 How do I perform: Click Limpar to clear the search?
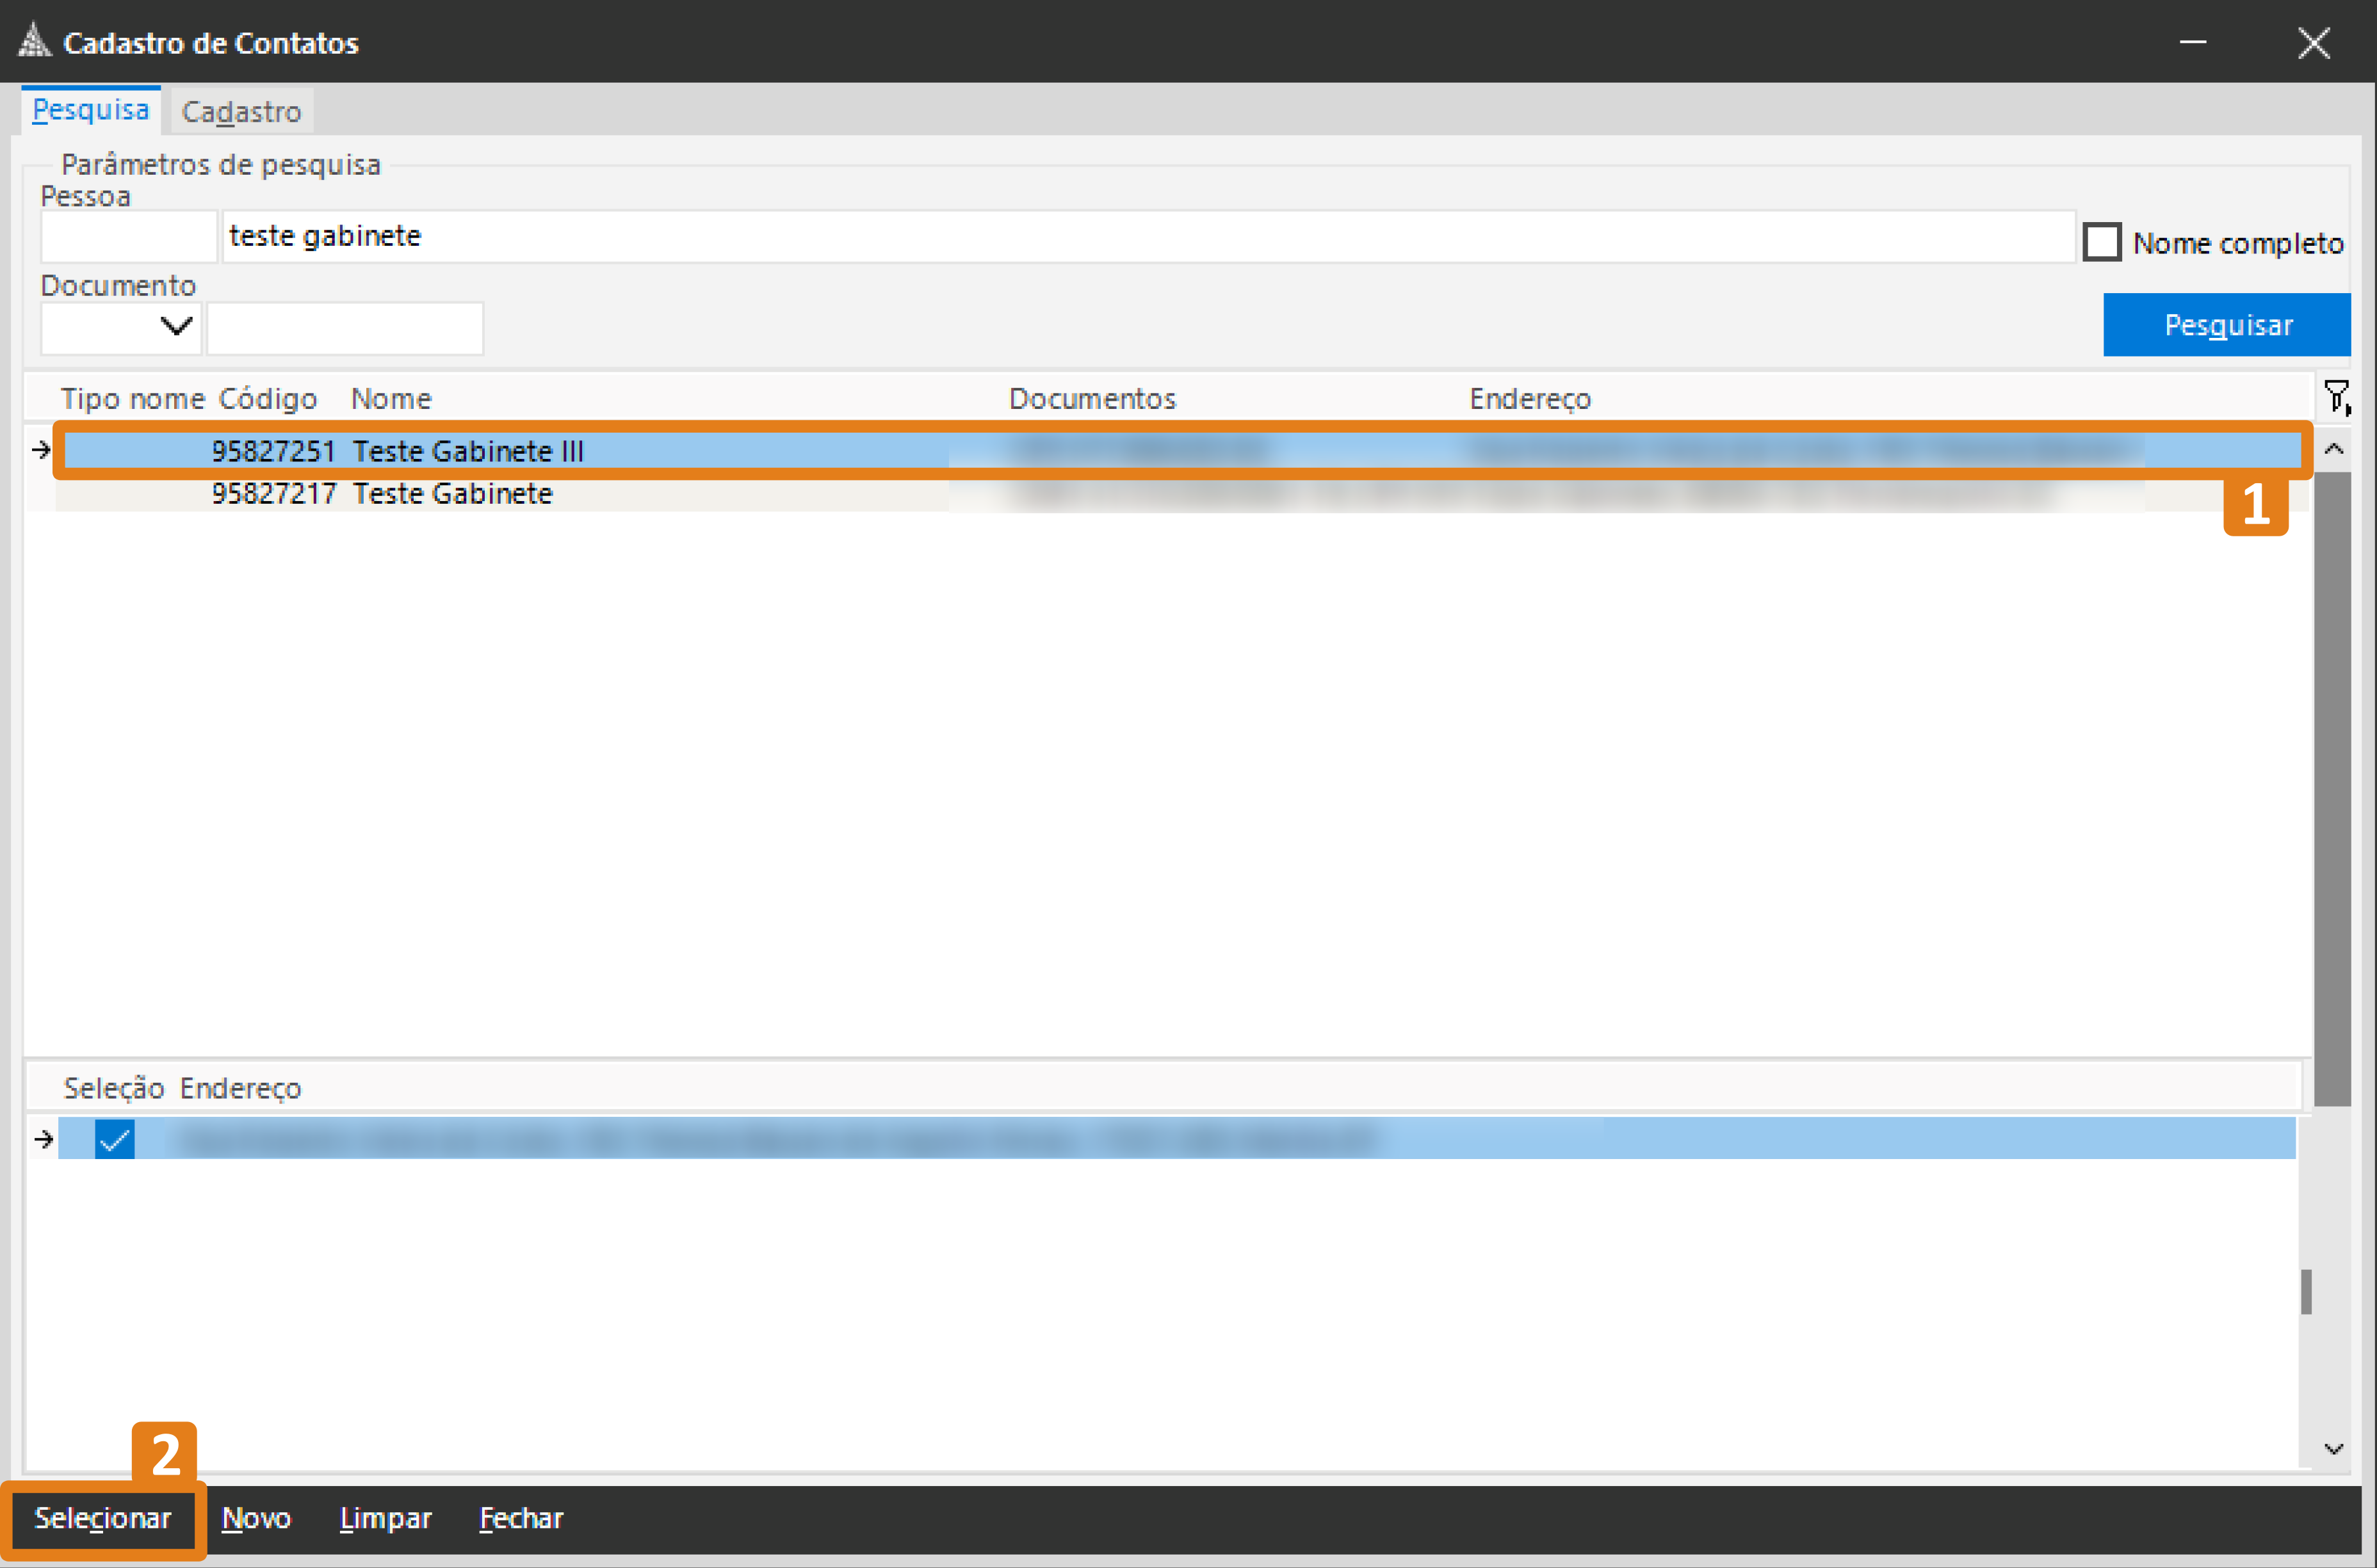[385, 1518]
